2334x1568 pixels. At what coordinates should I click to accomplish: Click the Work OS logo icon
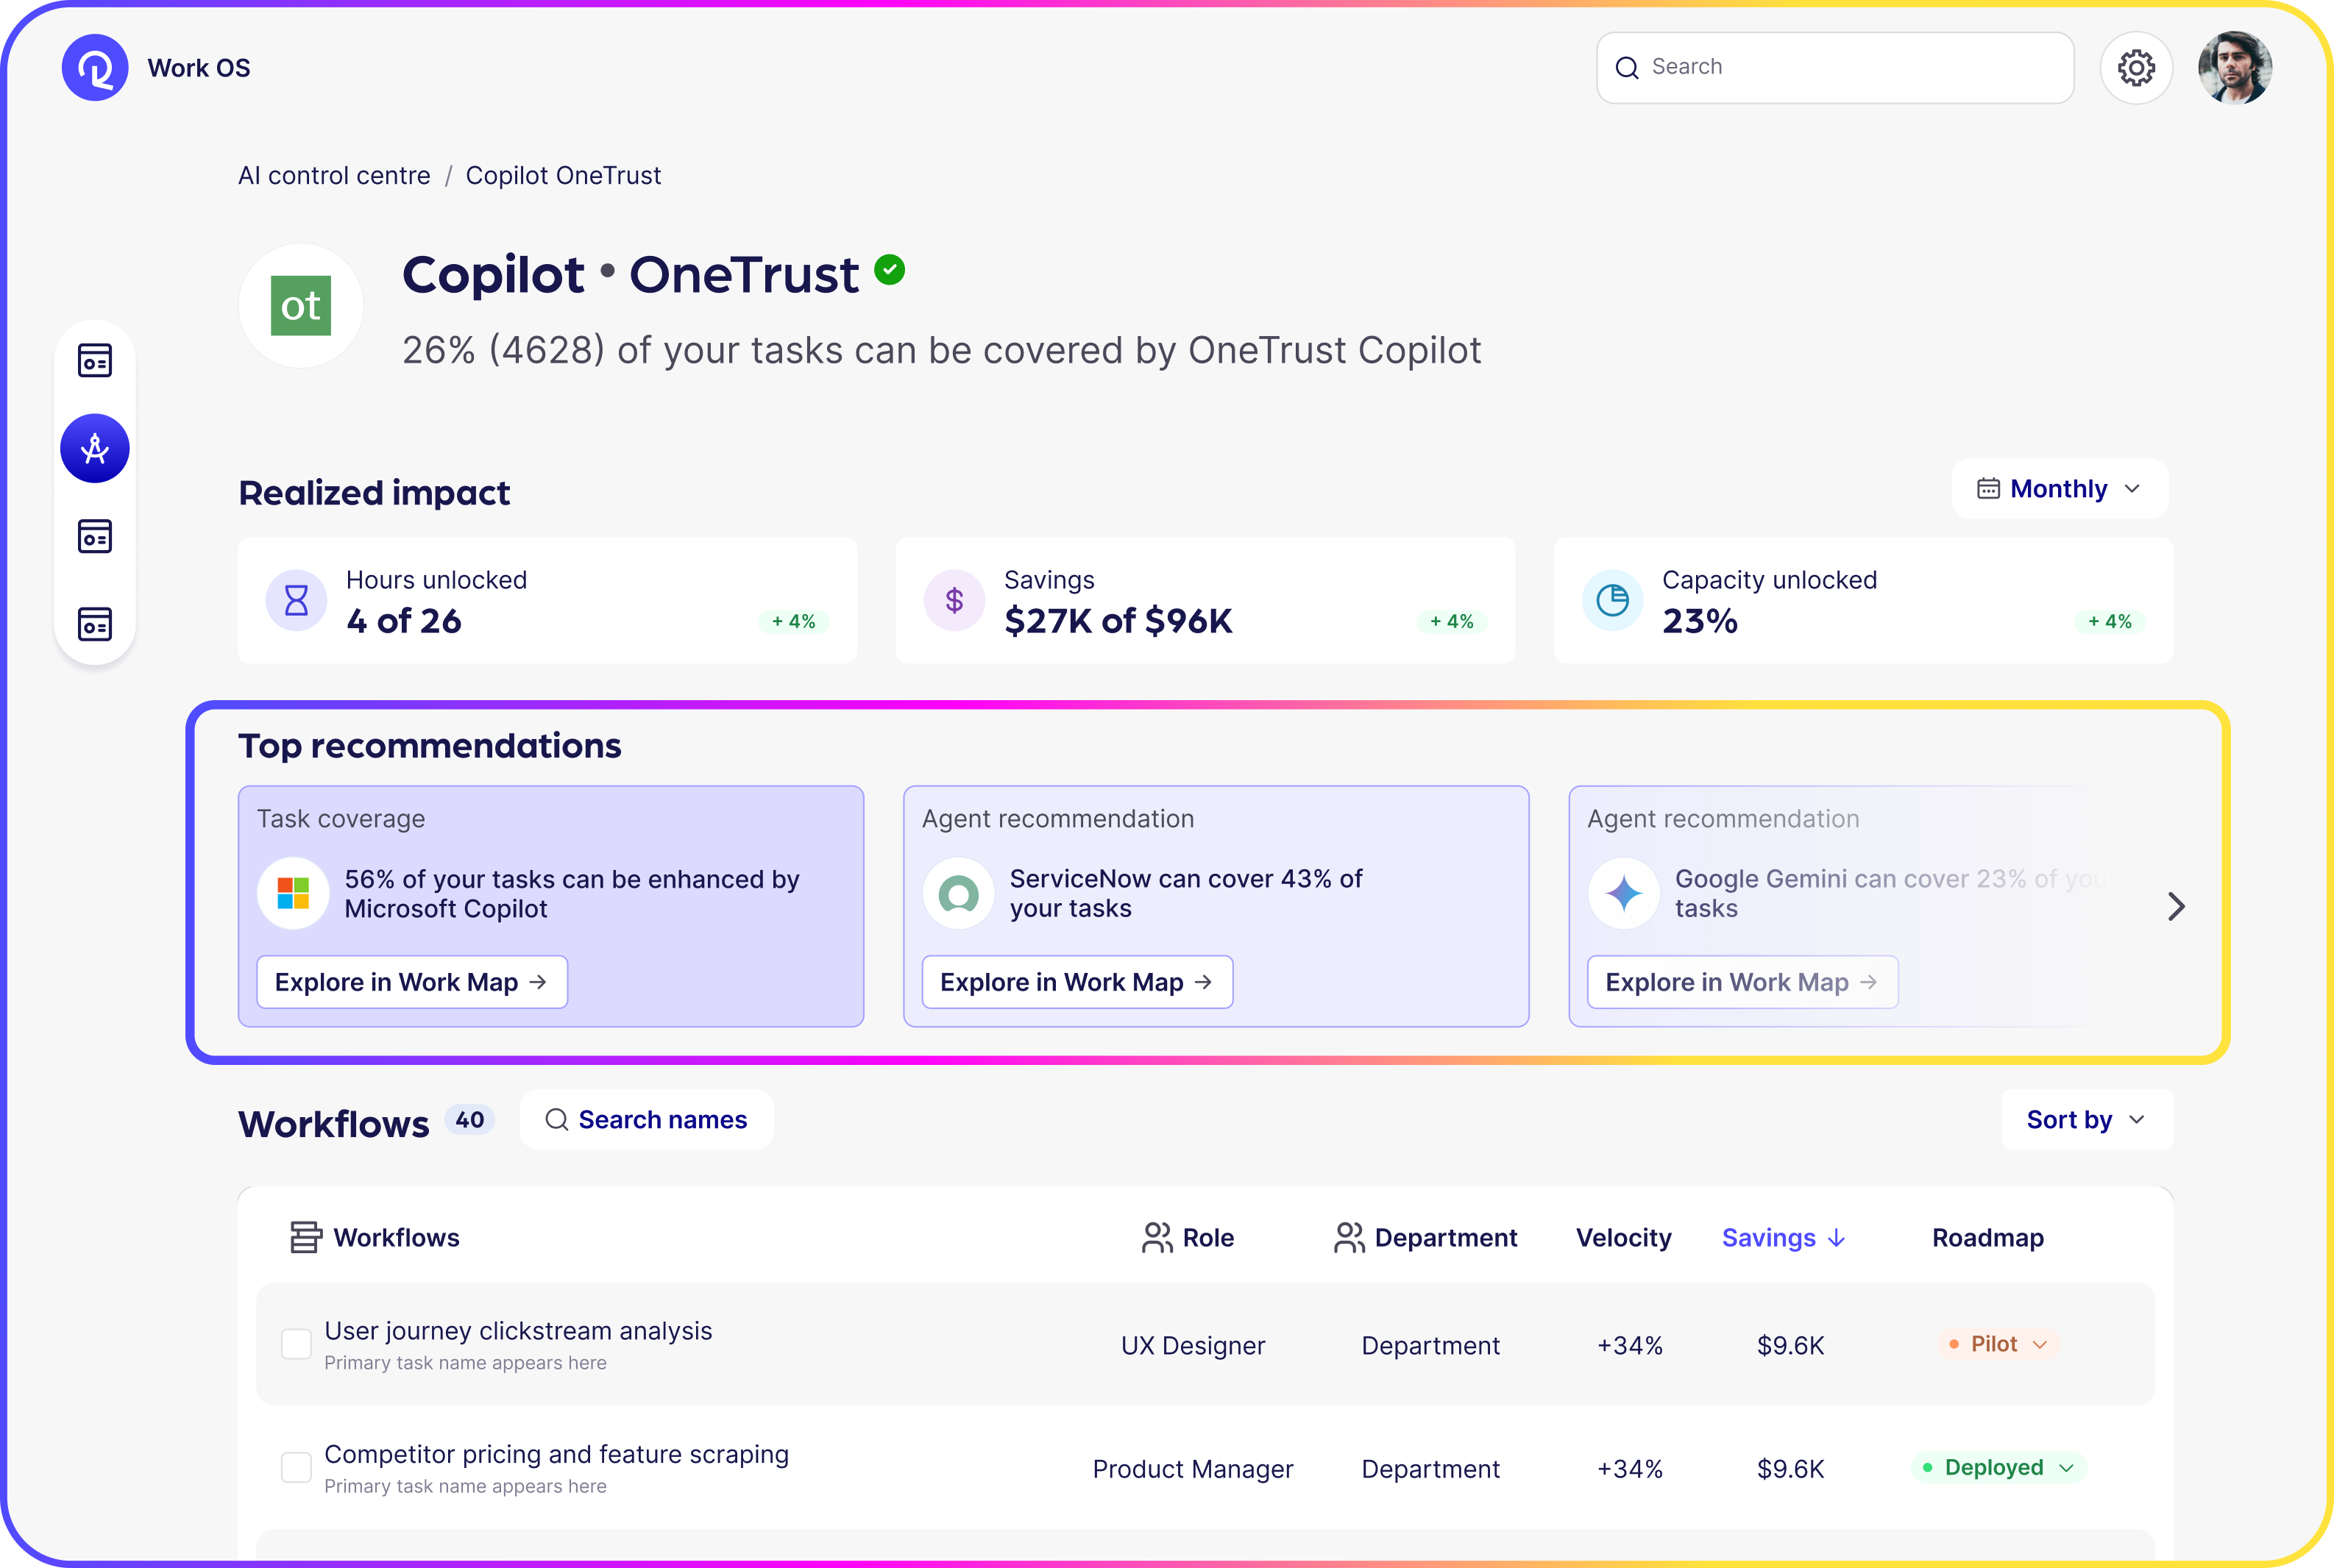(x=95, y=68)
